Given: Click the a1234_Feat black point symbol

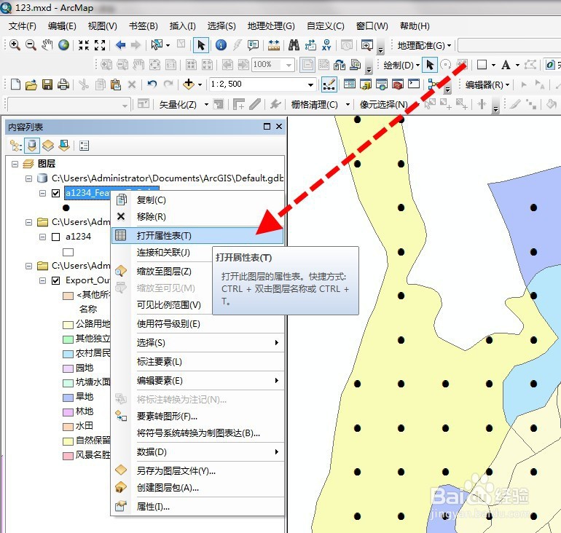Looking at the screenshot, I should (x=66, y=208).
